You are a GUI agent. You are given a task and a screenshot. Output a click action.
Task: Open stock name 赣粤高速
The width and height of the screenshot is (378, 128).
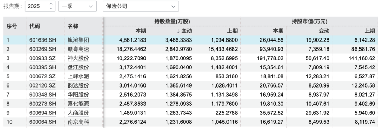78,49
